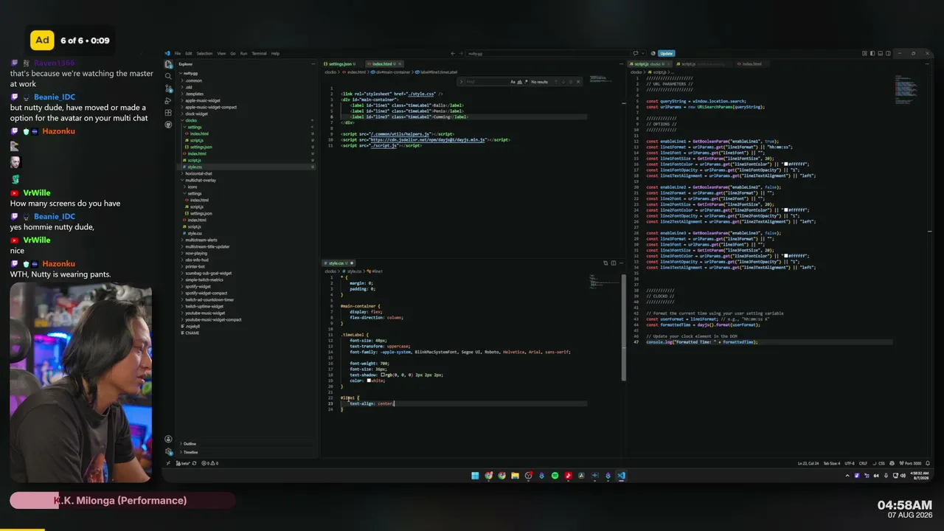Open the errors and warnings status indicator
This screenshot has height=531, width=944.
point(209,463)
